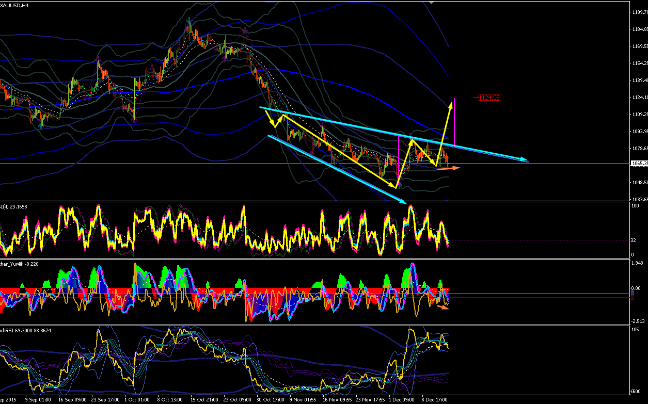Click the Fisher scale value -2.513
Viewport: 648px width, 404px height.
638,320
